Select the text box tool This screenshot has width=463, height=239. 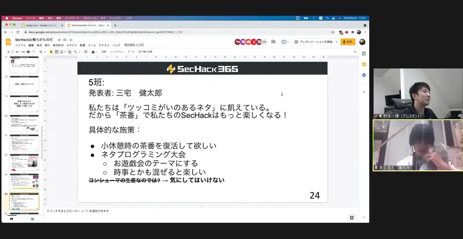(56, 52)
